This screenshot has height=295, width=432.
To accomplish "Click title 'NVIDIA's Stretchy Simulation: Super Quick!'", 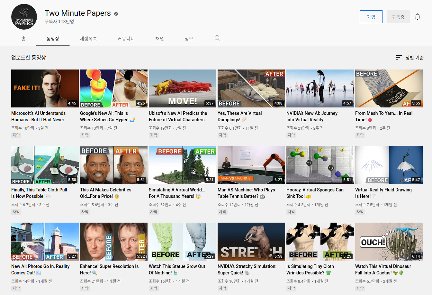I will click(247, 270).
